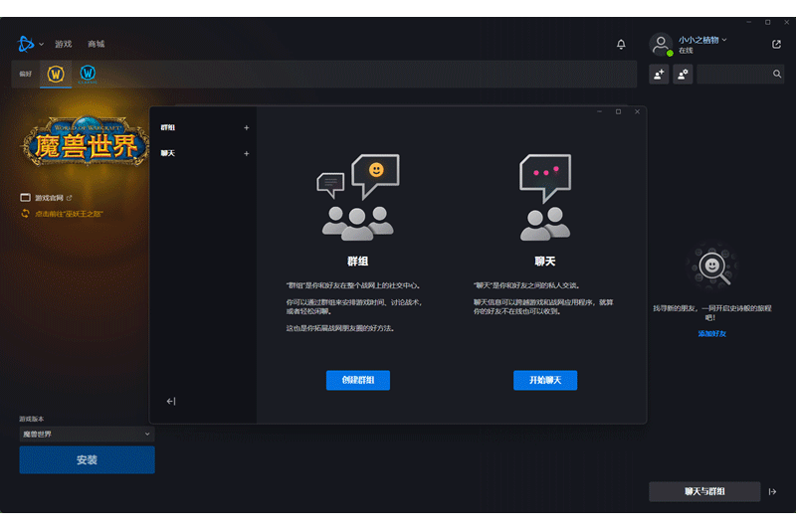Image resolution: width=796 pixels, height=530 pixels.
Task: Click the groups illustration graphic
Action: [x=358, y=197]
